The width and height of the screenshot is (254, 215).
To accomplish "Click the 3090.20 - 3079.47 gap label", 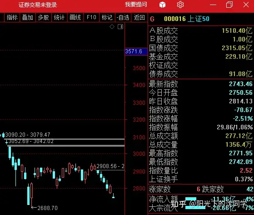I will (x=28, y=135).
